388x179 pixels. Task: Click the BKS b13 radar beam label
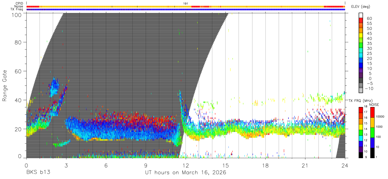click(38, 172)
